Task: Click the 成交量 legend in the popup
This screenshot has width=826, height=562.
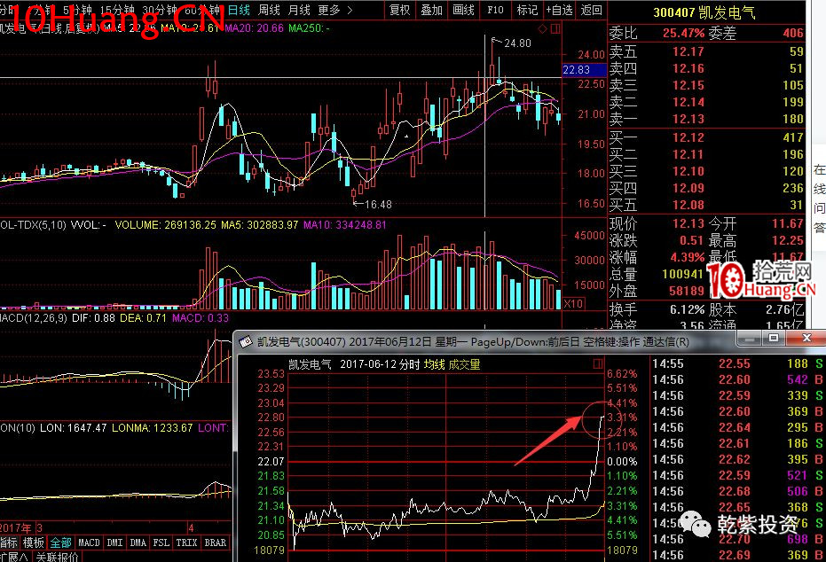Action: point(464,364)
